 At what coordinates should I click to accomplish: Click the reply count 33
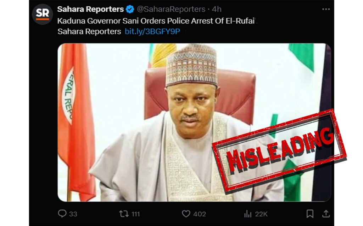(x=73, y=214)
